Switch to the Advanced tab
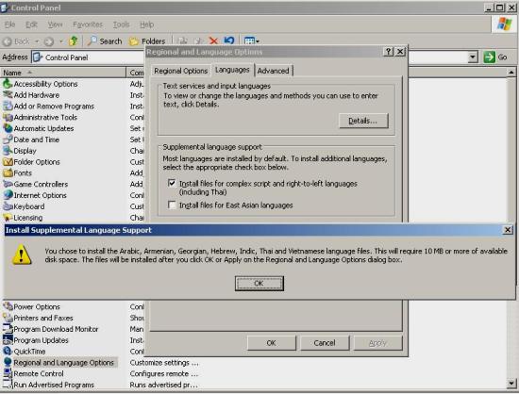This screenshot has width=519, height=394. (x=274, y=71)
